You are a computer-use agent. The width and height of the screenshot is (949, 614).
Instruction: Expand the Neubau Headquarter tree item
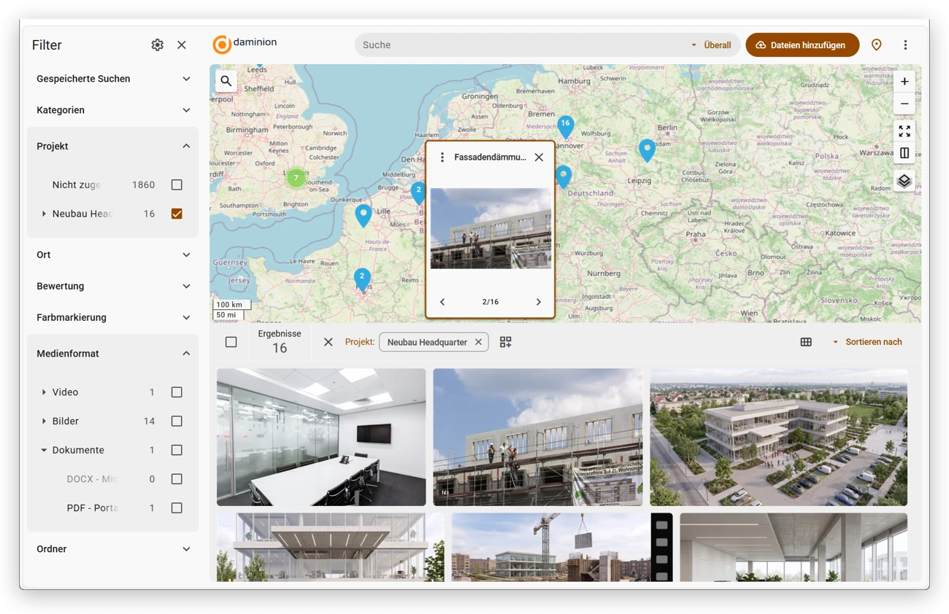44,214
